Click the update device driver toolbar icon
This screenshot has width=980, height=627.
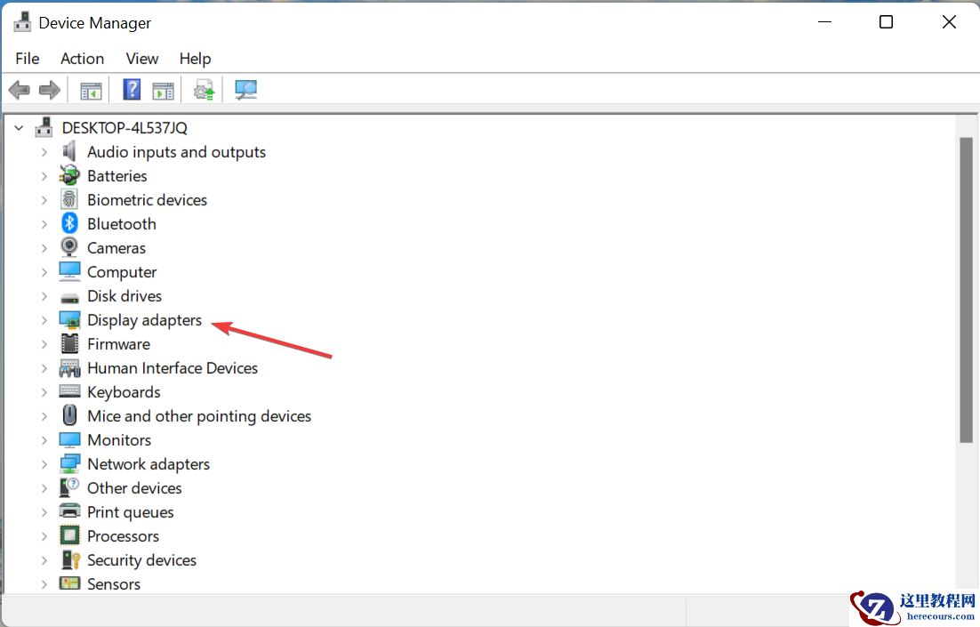204,90
